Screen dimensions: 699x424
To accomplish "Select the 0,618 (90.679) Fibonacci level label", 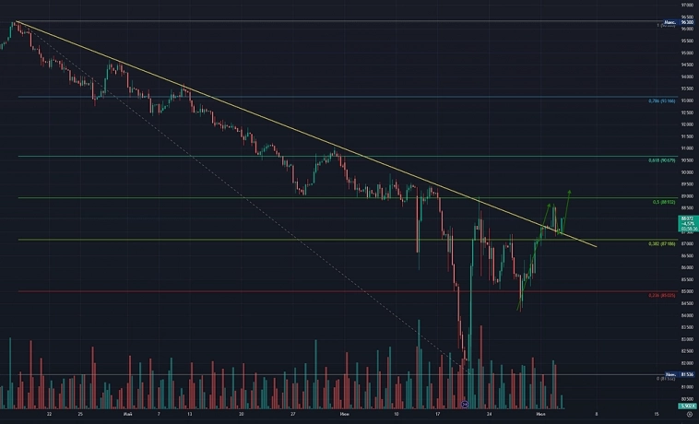I will click(x=661, y=160).
